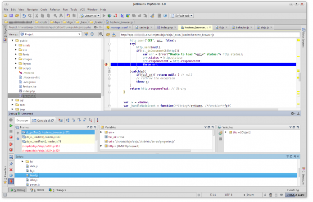Image resolution: width=313 pixels, height=202 pixels.
Task: Run the Unnamed configuration with green arrow
Action: (104, 16)
